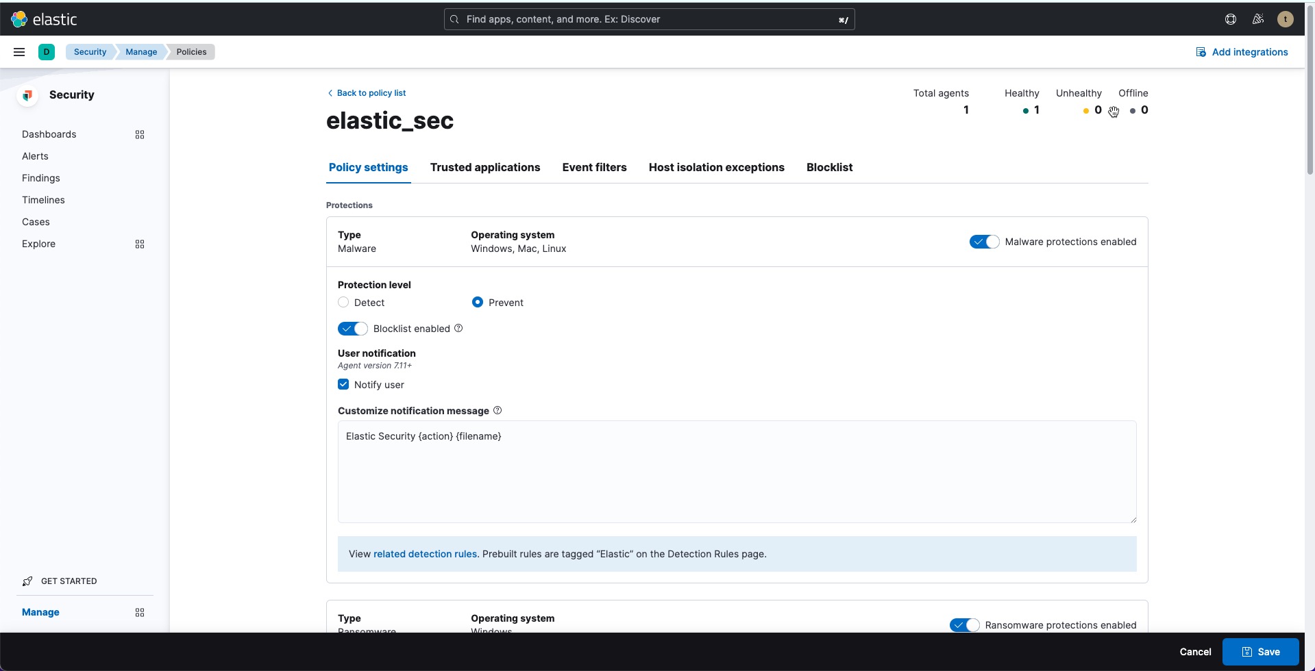1315x671 pixels.
Task: Switch to Trusted applications tab
Action: point(484,168)
